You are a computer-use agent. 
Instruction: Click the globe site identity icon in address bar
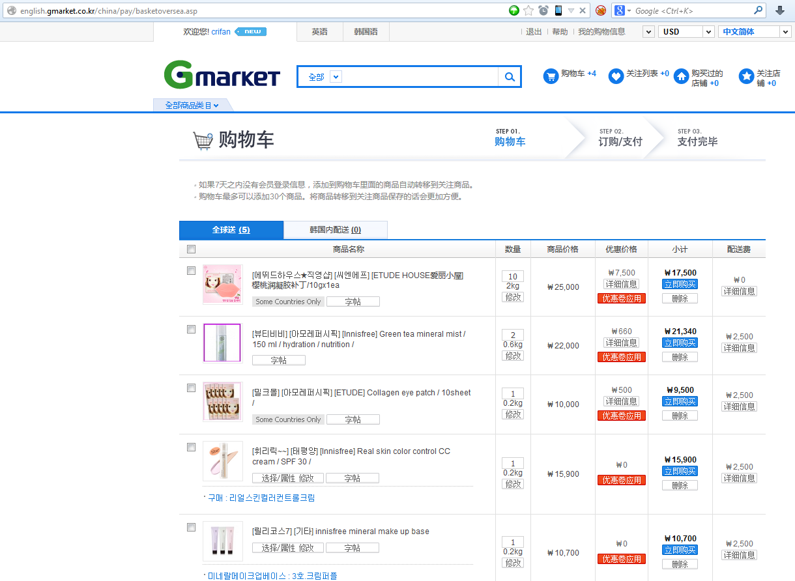[11, 11]
